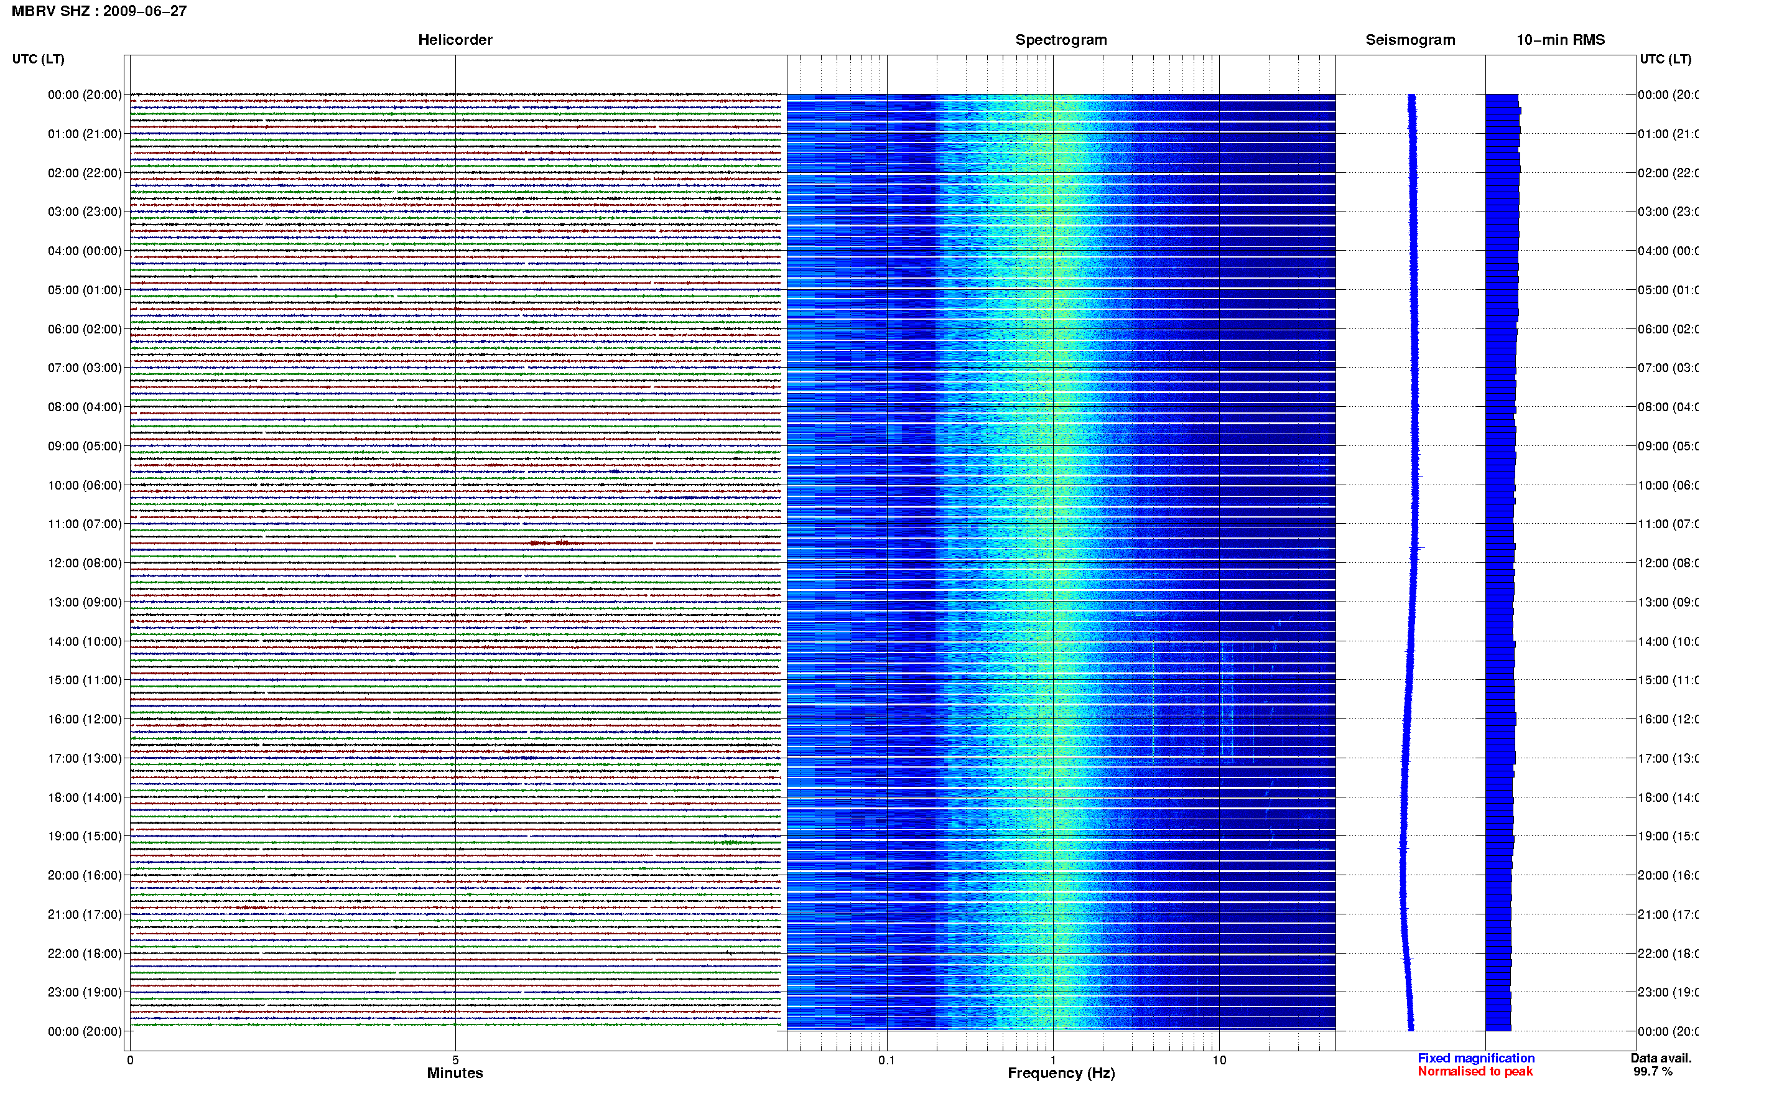1769x1106 pixels.
Task: Select the left '22:00 (18:00)' time label
Action: click(x=85, y=954)
